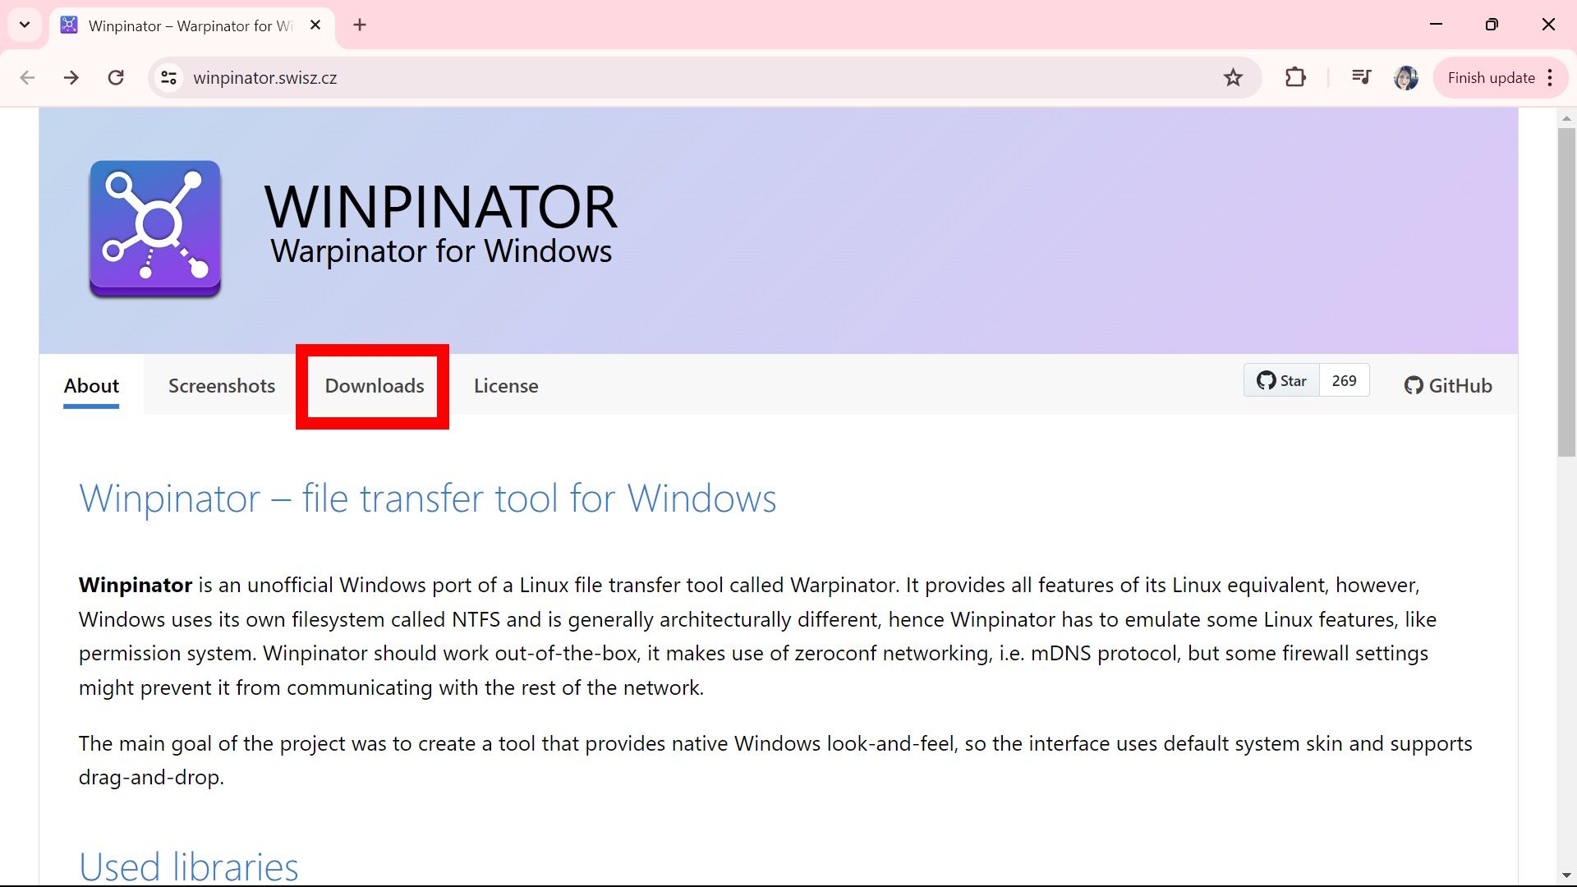Image resolution: width=1577 pixels, height=887 pixels.
Task: Select the About tab
Action: pos(92,385)
